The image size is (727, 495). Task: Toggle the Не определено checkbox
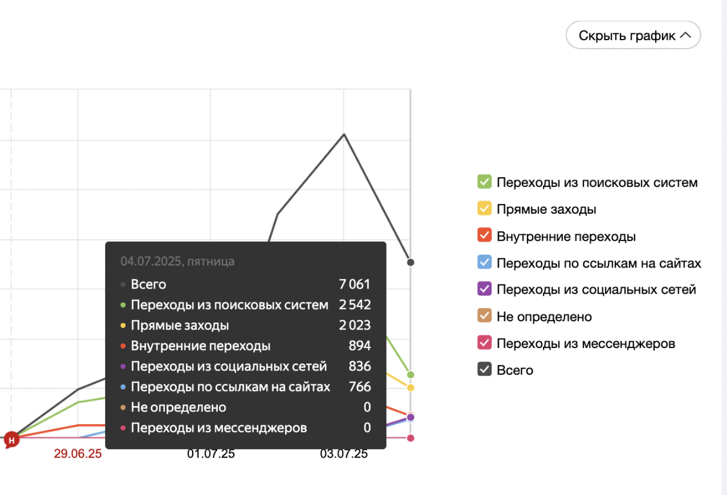tap(484, 316)
